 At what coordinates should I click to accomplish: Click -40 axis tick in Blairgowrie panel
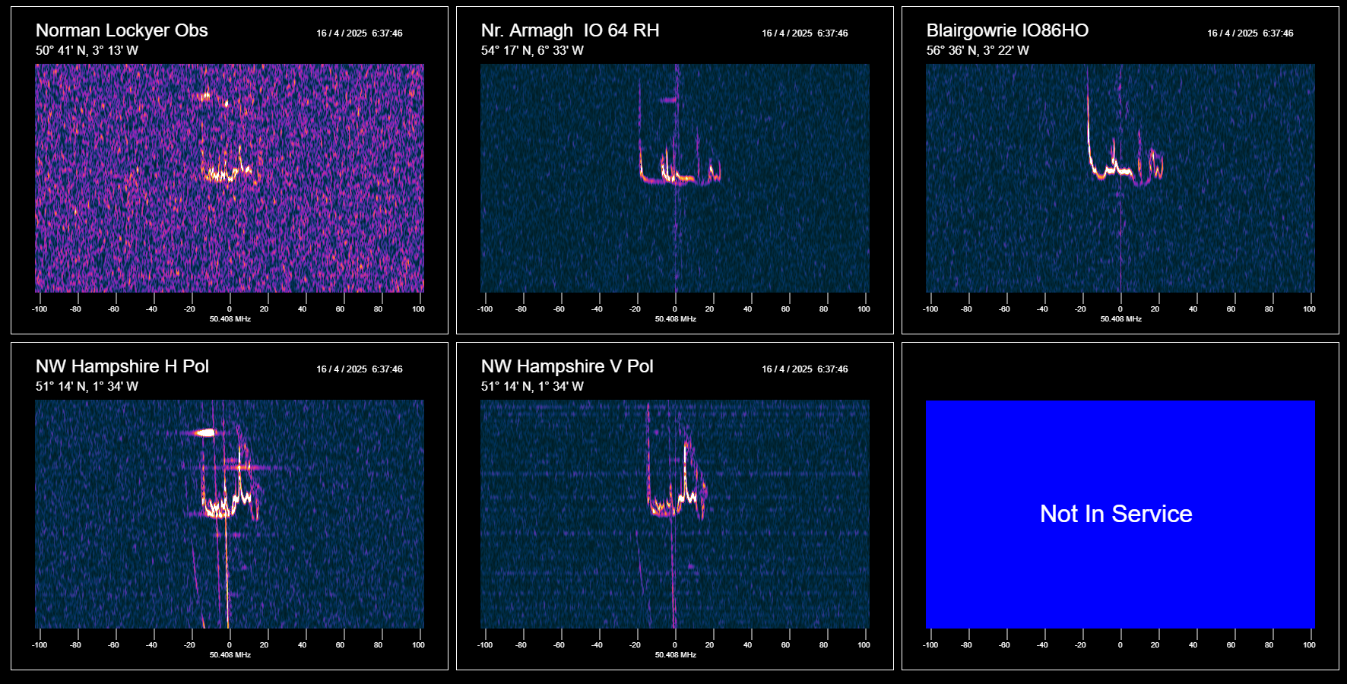tap(1043, 309)
